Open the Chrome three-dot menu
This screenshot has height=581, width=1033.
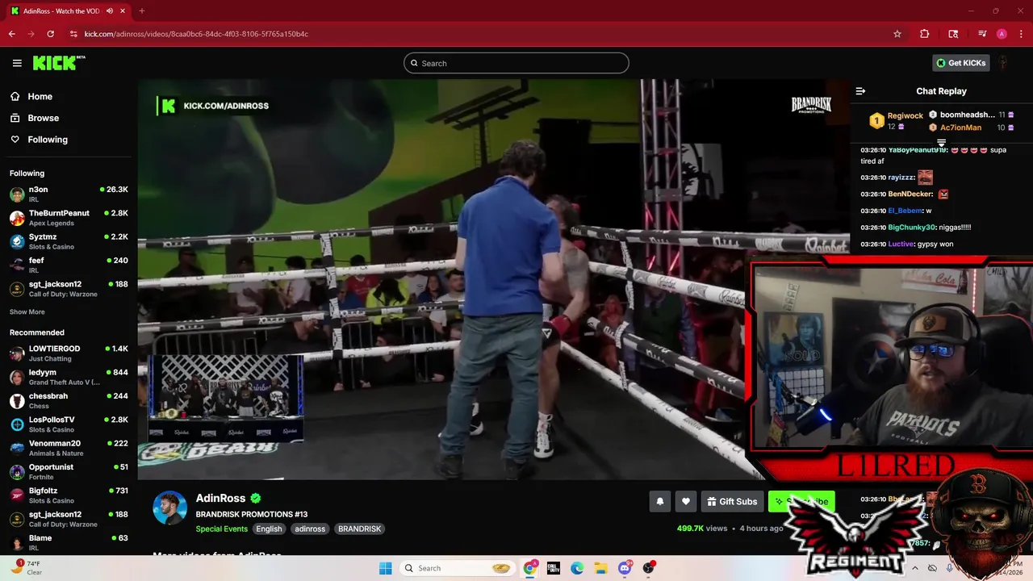pyautogui.click(x=1019, y=34)
